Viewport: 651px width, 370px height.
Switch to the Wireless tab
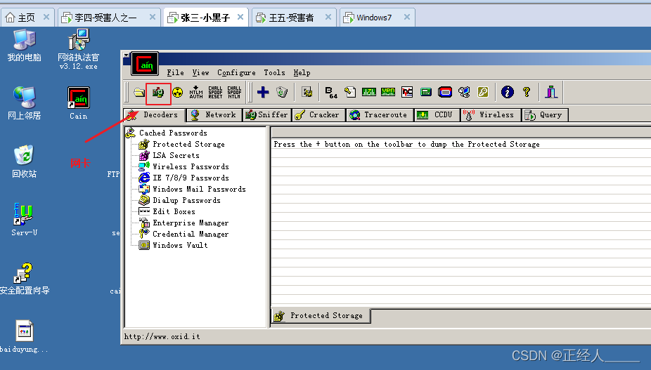pos(491,115)
